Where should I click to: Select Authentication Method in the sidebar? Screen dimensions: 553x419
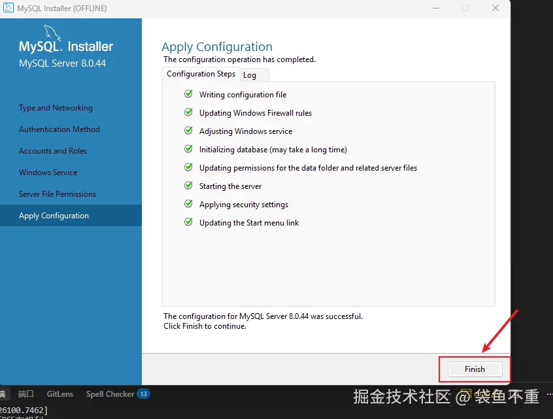[59, 129]
